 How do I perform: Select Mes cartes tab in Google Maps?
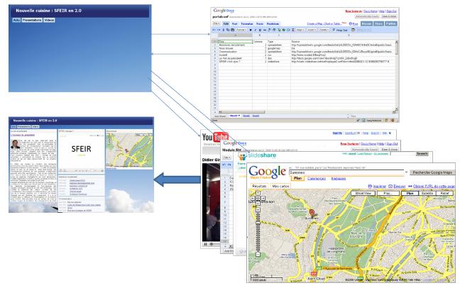(280, 187)
